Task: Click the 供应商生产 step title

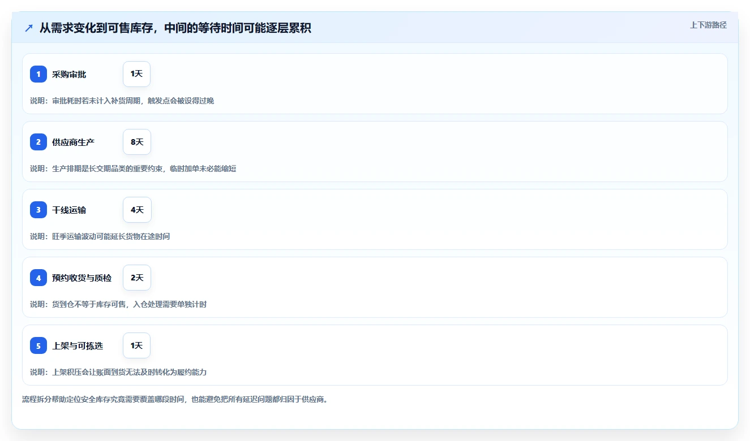Action: (73, 142)
